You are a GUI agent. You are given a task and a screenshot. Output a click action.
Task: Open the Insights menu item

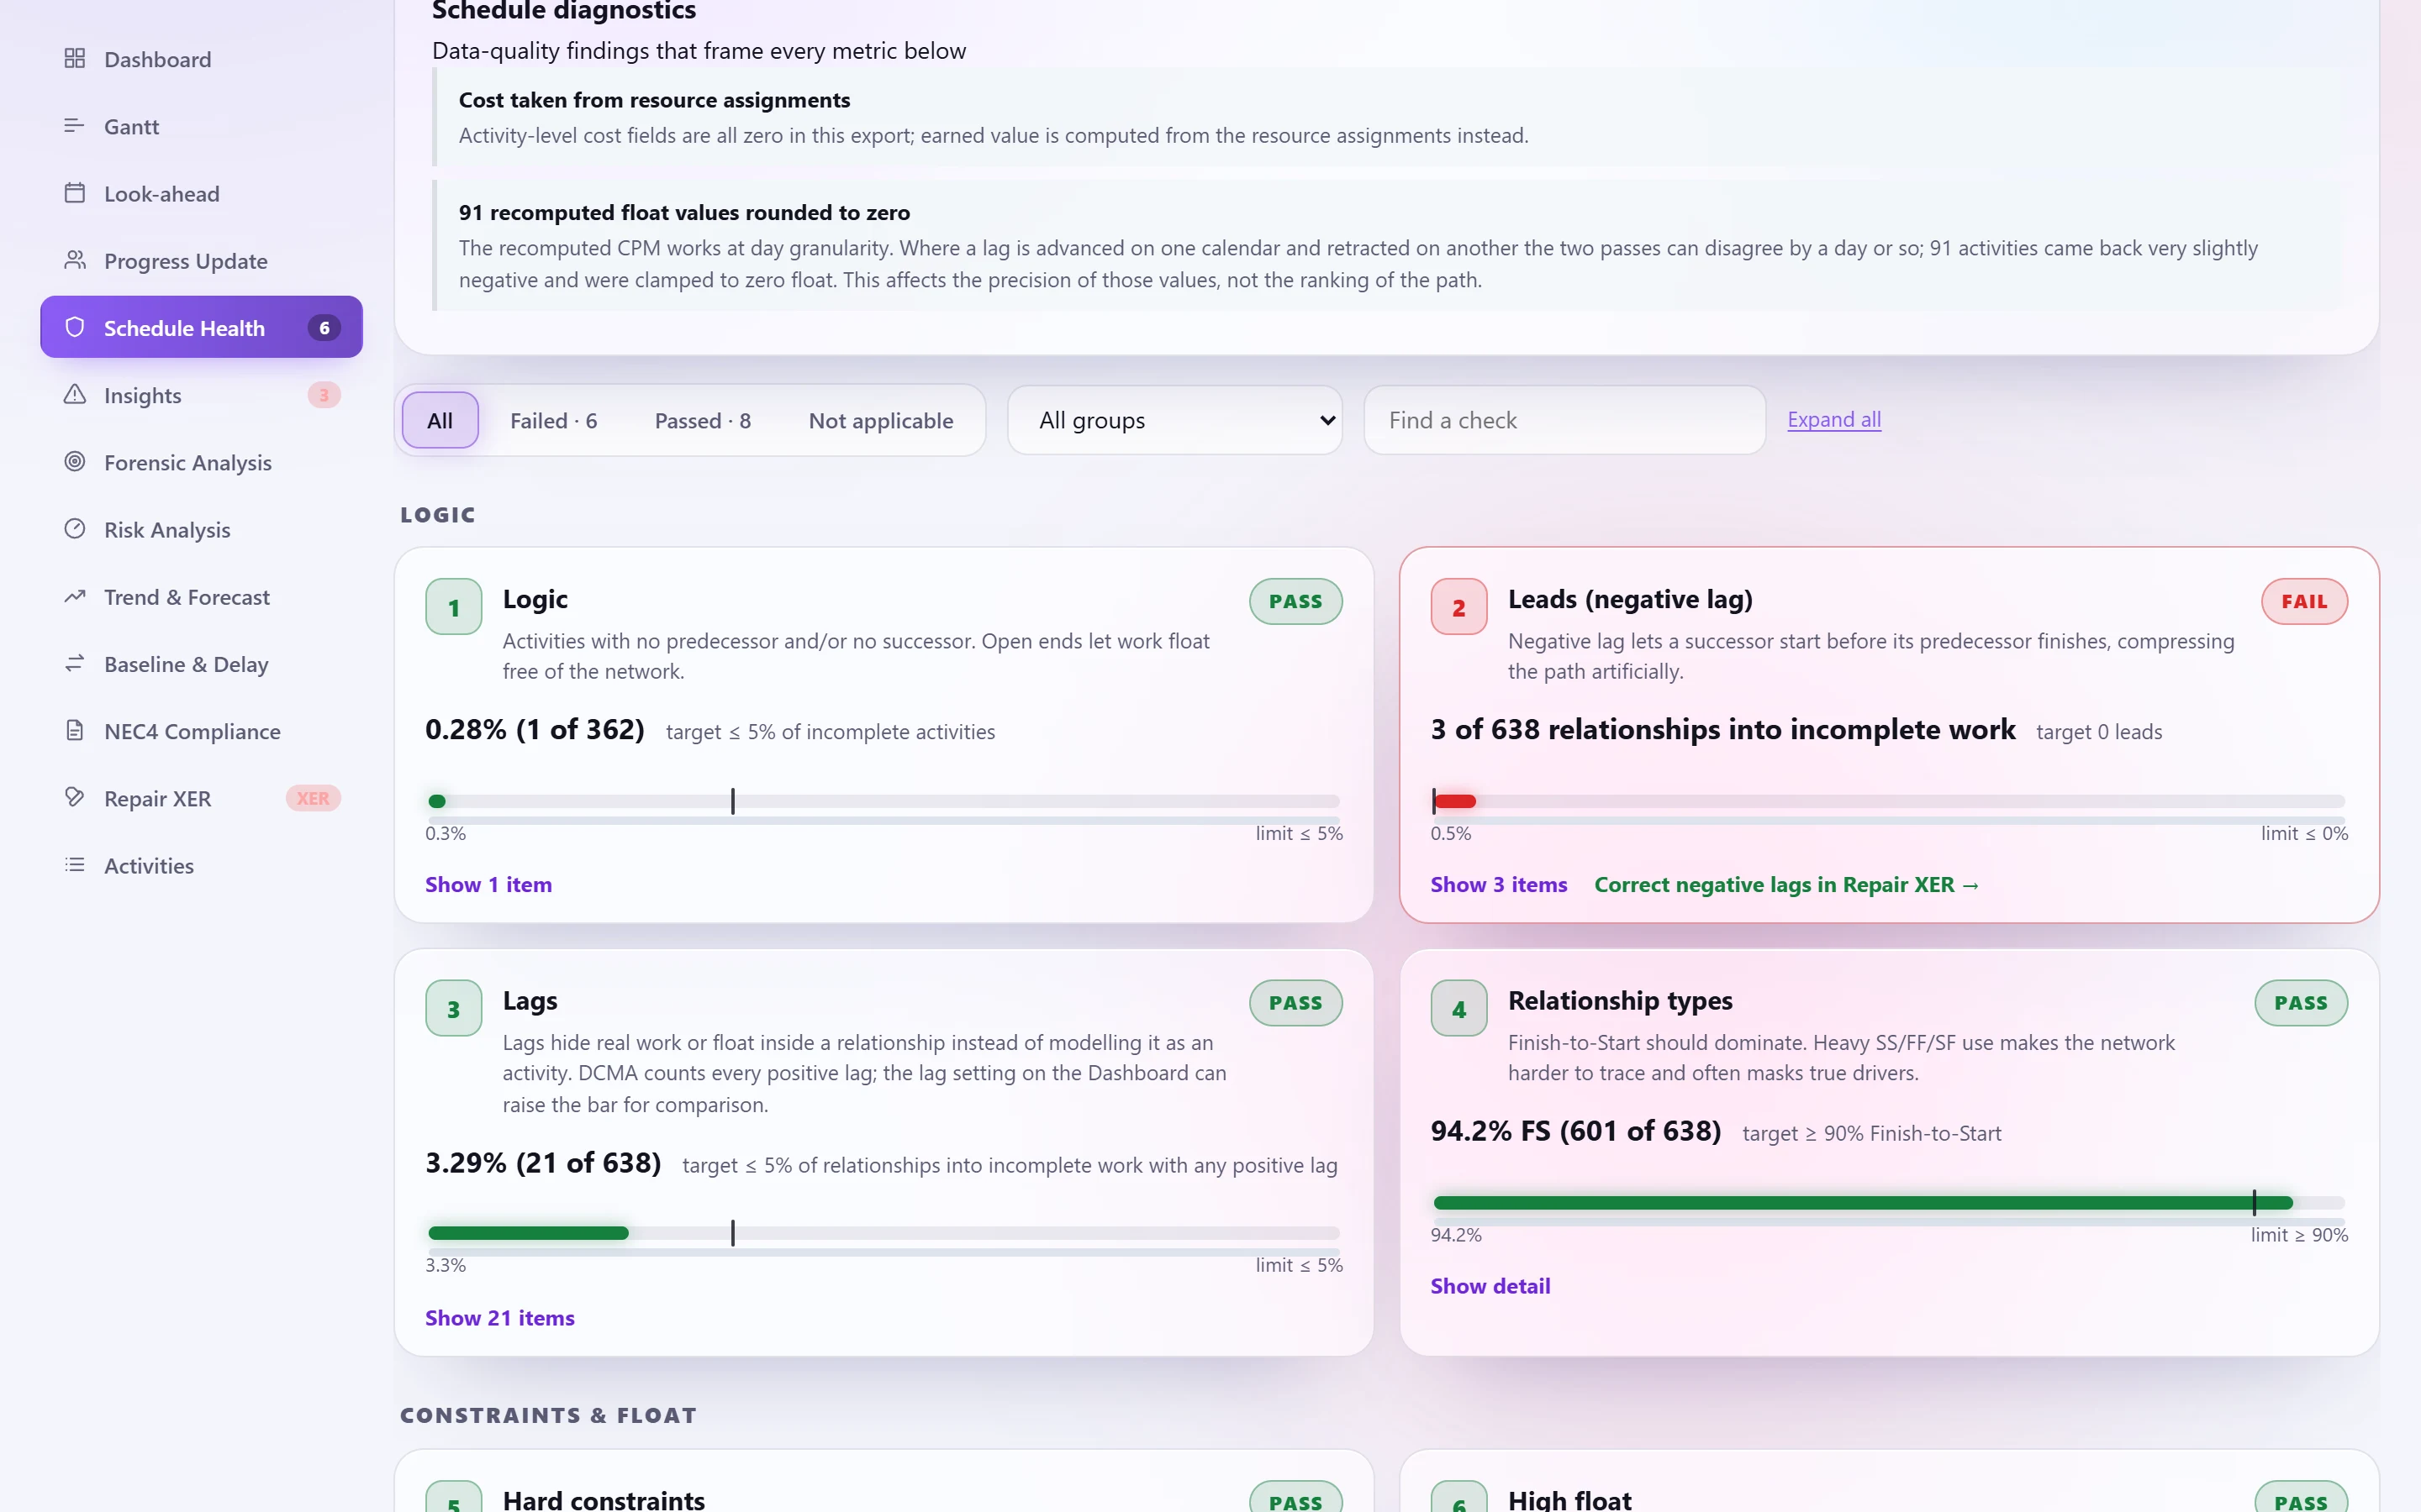(201, 395)
